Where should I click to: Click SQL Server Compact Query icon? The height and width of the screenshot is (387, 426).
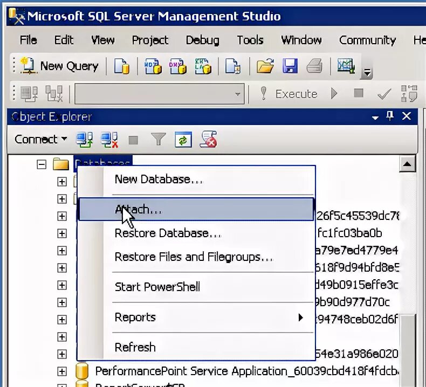(233, 66)
